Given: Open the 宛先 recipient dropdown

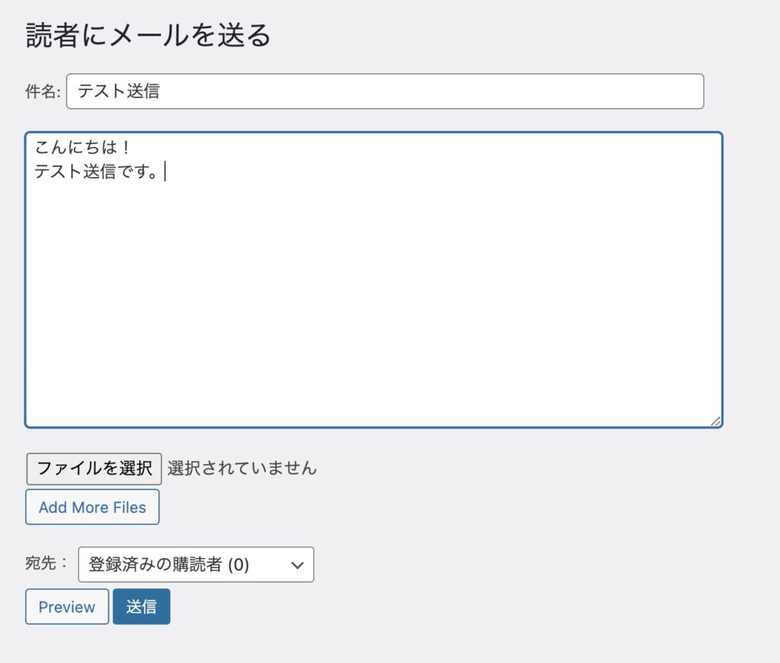Looking at the screenshot, I should click(196, 565).
